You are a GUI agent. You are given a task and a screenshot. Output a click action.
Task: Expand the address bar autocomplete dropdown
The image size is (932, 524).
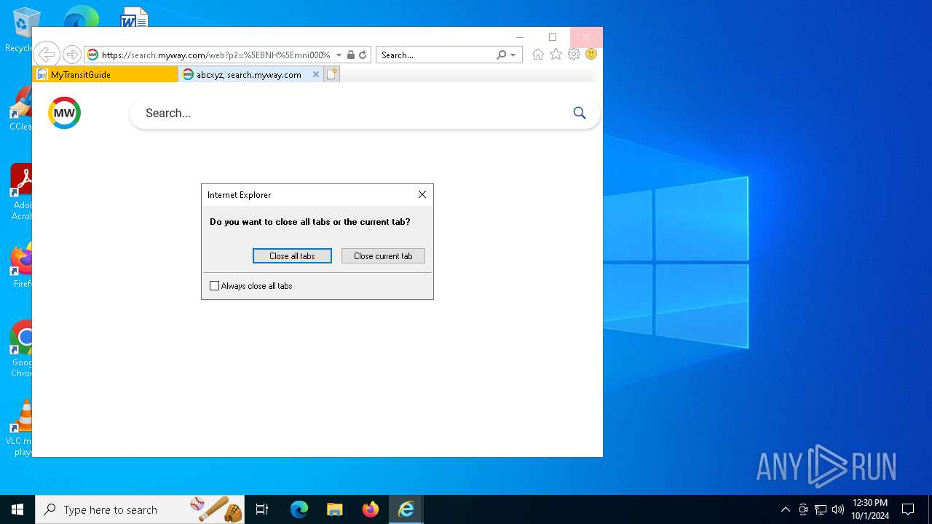(x=339, y=55)
